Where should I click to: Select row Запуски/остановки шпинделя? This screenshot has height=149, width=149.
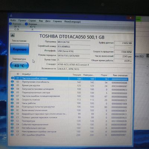(x=69, y=89)
